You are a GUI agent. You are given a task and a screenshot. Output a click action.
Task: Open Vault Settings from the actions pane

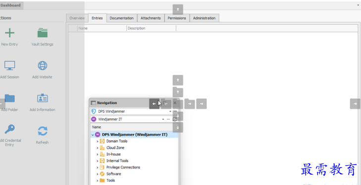pos(43,37)
